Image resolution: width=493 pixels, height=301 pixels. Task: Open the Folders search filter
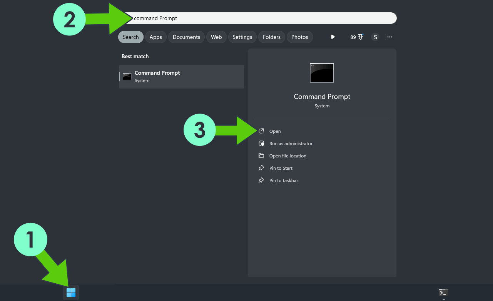[271, 37]
